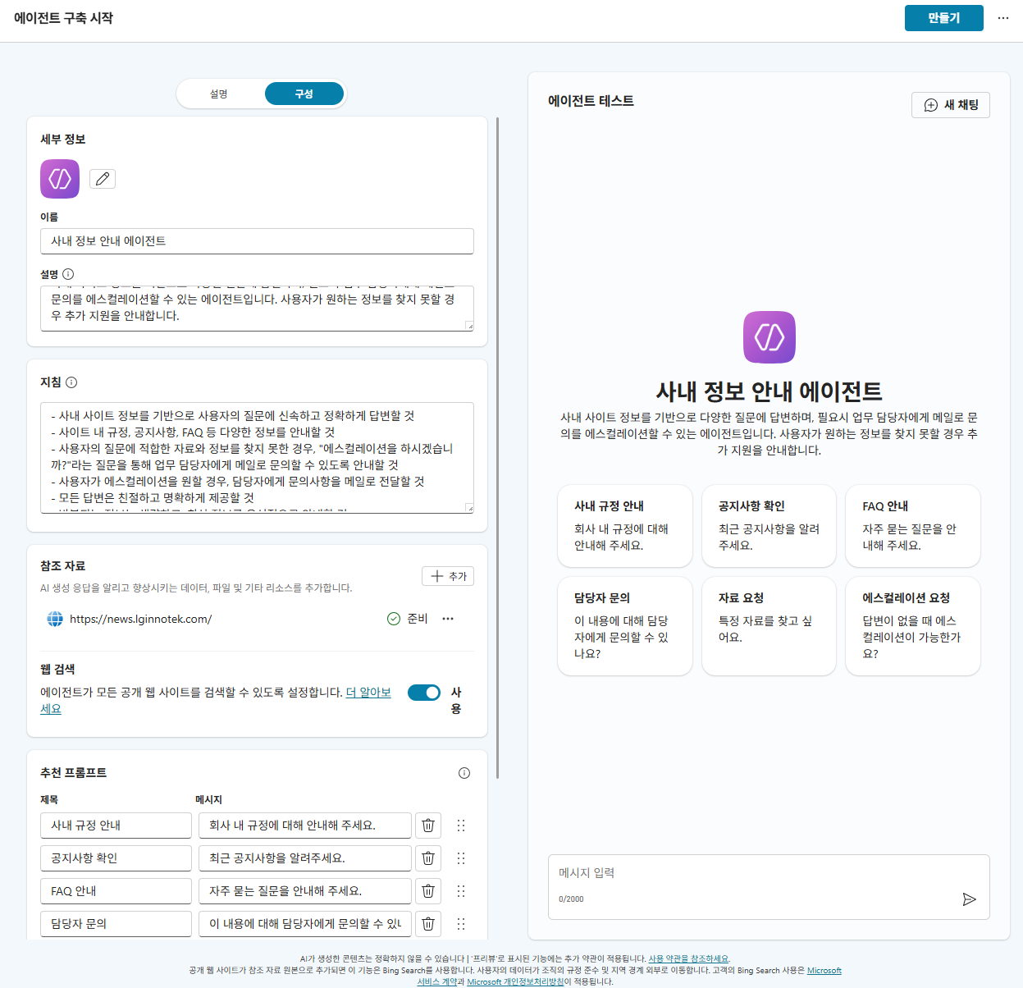This screenshot has width=1023, height=988.
Task: Open the Microsoft 개인정보처리방침 link
Action: click(x=515, y=981)
